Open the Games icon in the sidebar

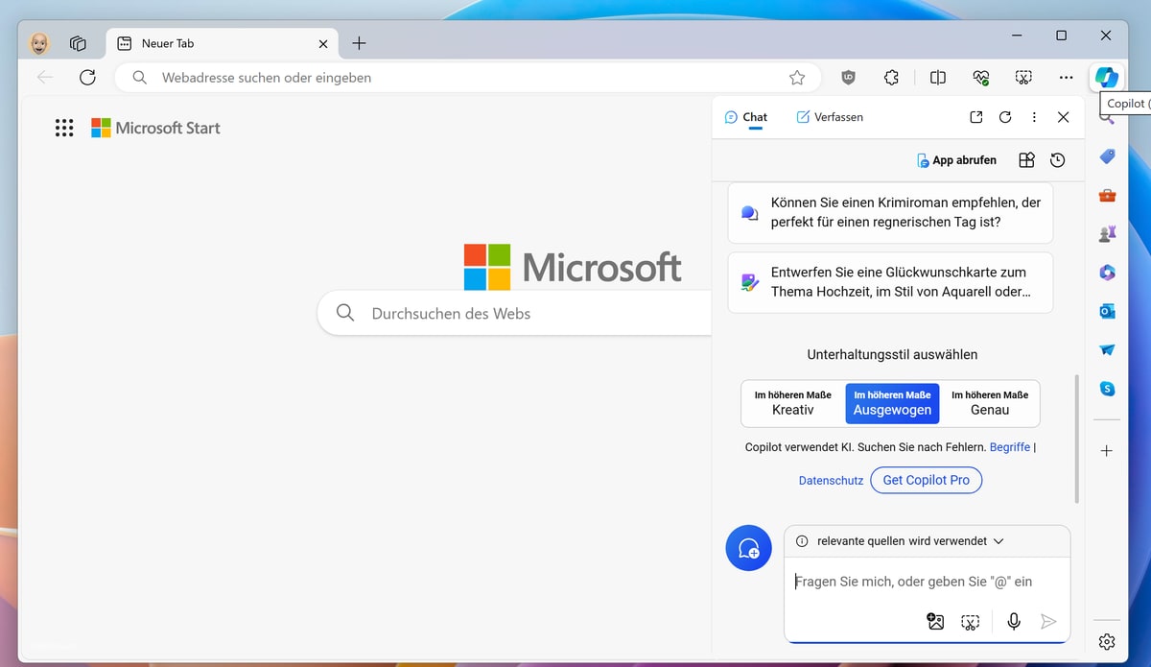tap(1107, 233)
